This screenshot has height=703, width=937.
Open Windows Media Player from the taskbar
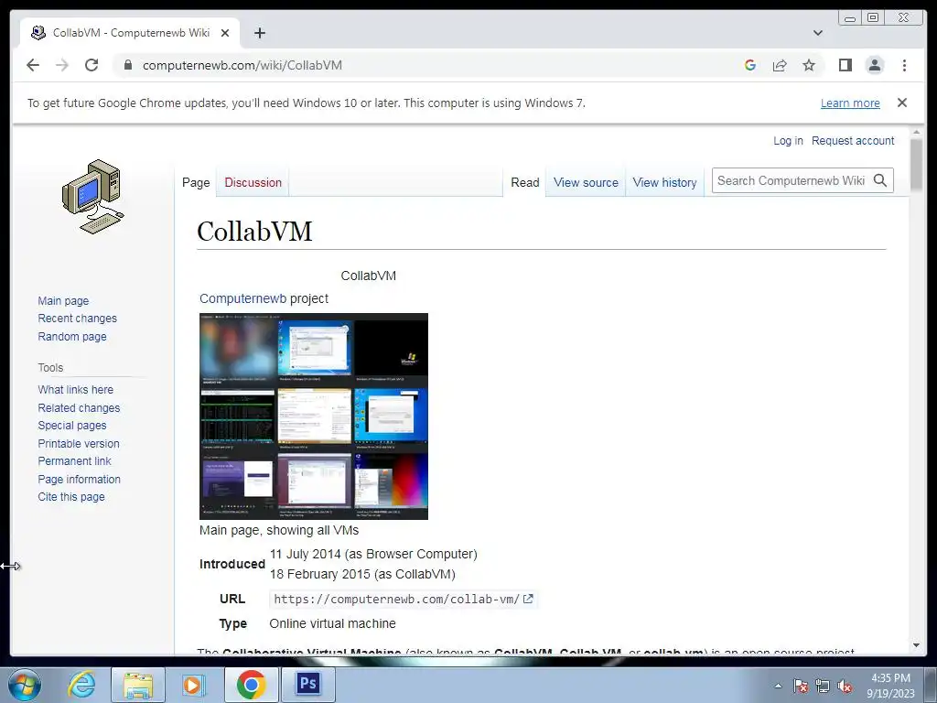click(192, 685)
